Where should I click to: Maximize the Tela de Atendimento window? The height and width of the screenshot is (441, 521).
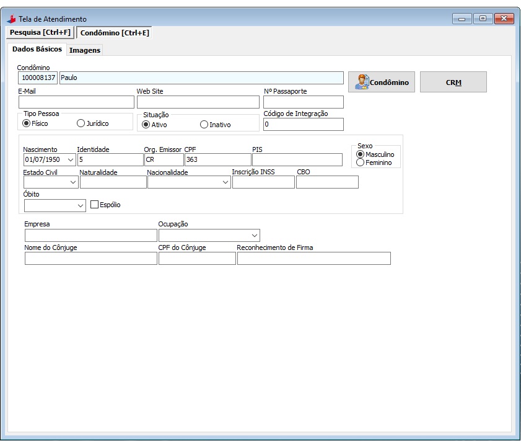[x=483, y=19]
